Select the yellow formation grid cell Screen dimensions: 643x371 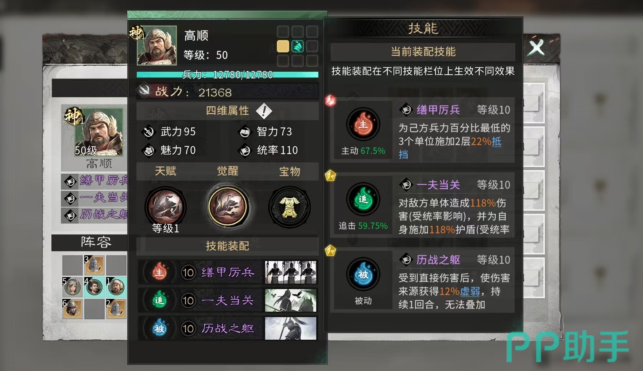tap(283, 46)
